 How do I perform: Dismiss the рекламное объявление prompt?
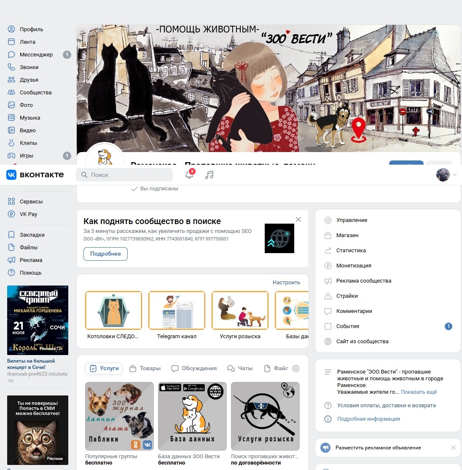coord(453,448)
